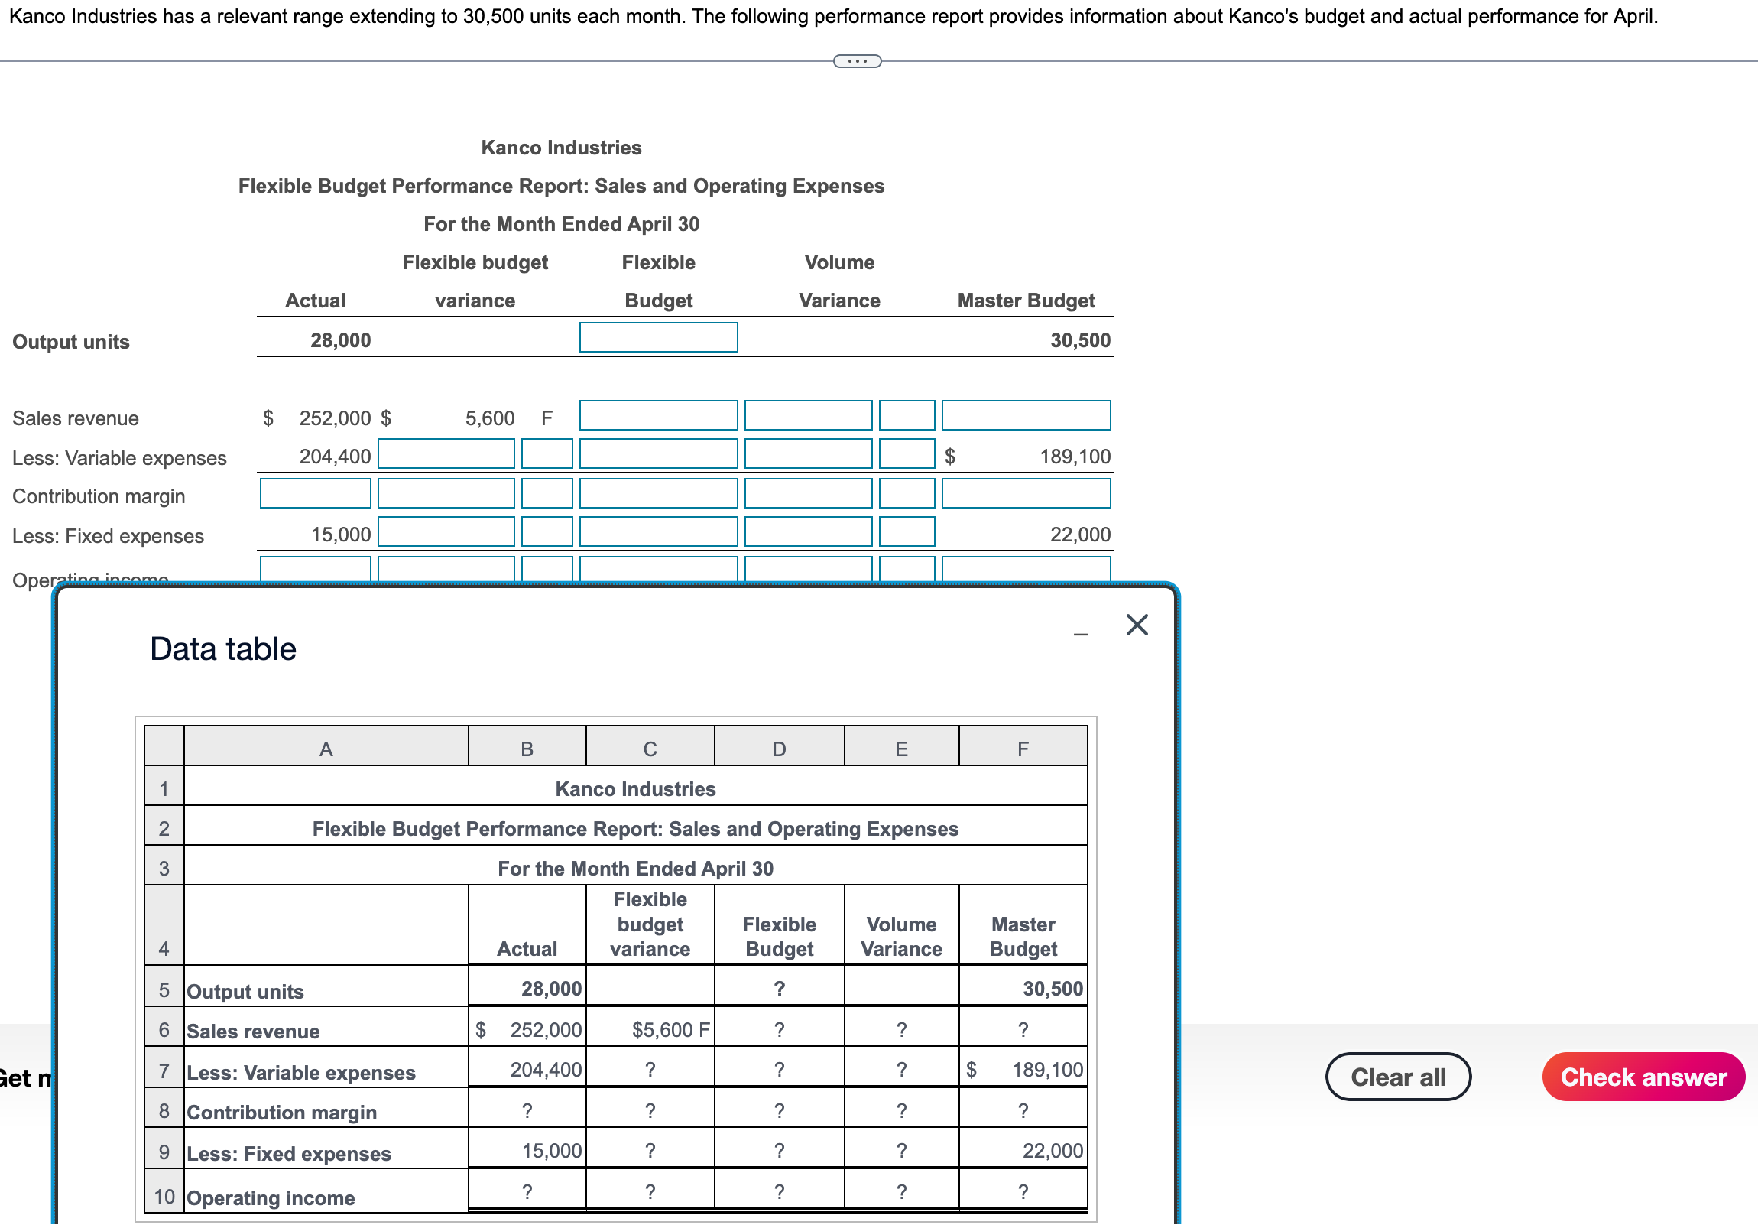Image resolution: width=1758 pixels, height=1225 pixels.
Task: Click Flexible Budget output units input field
Action: (x=657, y=338)
